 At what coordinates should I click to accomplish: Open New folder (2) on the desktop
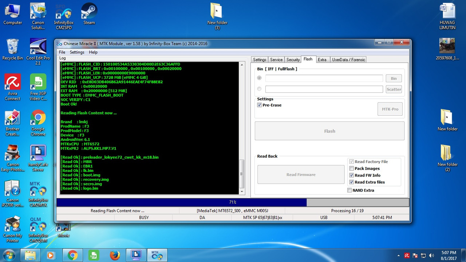pyautogui.click(x=447, y=158)
